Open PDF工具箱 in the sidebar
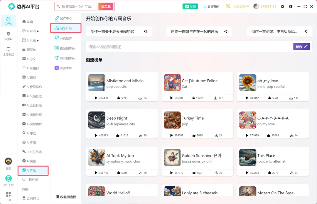This screenshot has width=317, height=204. click(x=32, y=152)
